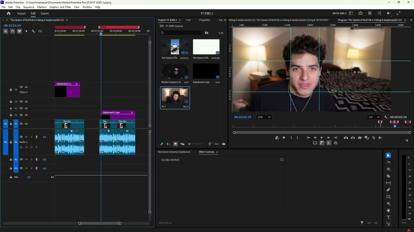The height and width of the screenshot is (232, 414).
Task: Select the Ripple Edit tool
Action: (388, 169)
